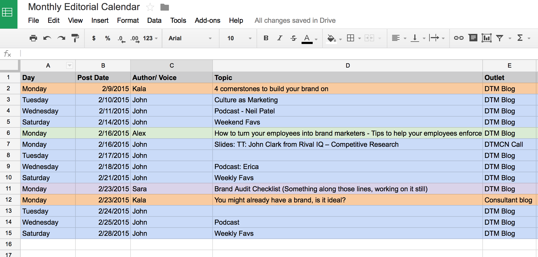Viewport: 538px width, 257px height.
Task: Insert a comment using the toolbar icon
Action: coord(473,38)
